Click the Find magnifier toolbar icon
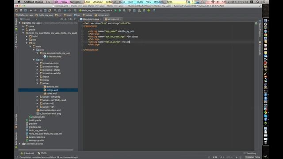The width and height of the screenshot is (283, 159). (x=55, y=11)
